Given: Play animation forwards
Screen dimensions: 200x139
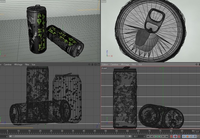Looking at the screenshot, I should click(x=159, y=136).
